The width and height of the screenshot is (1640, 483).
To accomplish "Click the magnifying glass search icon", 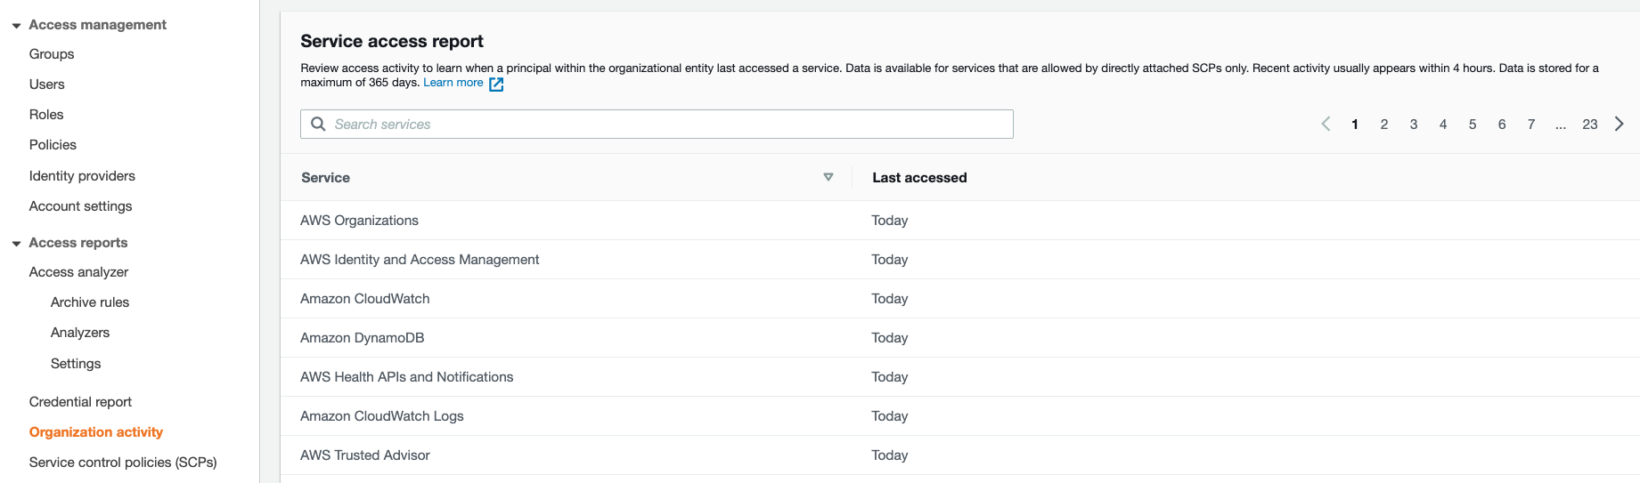I will pos(318,124).
